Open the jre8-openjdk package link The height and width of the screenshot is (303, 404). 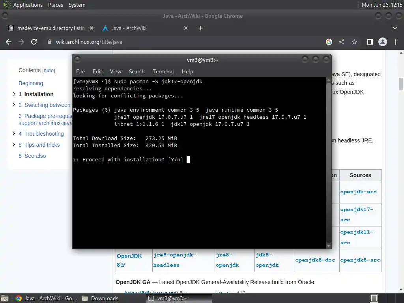pyautogui.click(x=227, y=260)
